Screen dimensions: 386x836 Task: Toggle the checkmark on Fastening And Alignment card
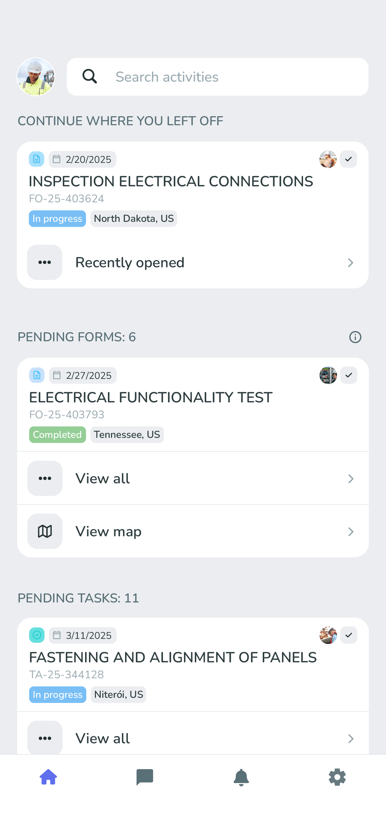(x=348, y=635)
